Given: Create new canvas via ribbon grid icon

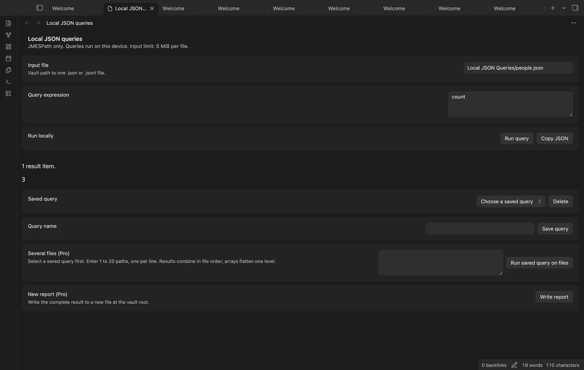Looking at the screenshot, I should point(8,47).
